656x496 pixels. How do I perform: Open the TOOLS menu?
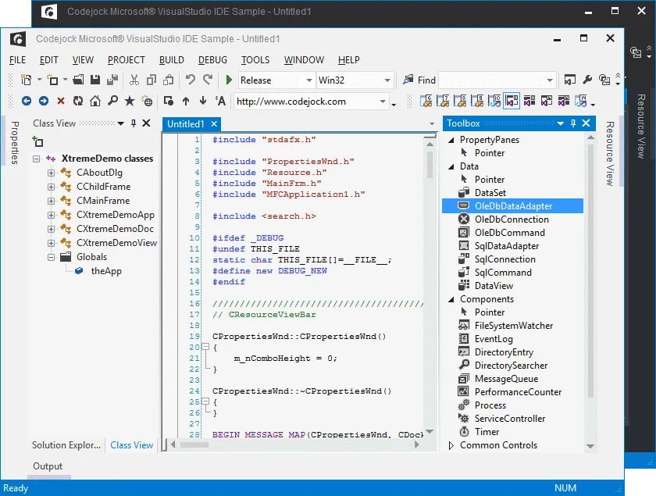coord(255,60)
